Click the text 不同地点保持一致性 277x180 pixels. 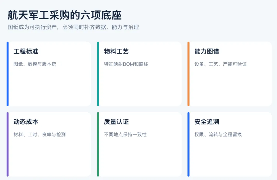coord(125,134)
